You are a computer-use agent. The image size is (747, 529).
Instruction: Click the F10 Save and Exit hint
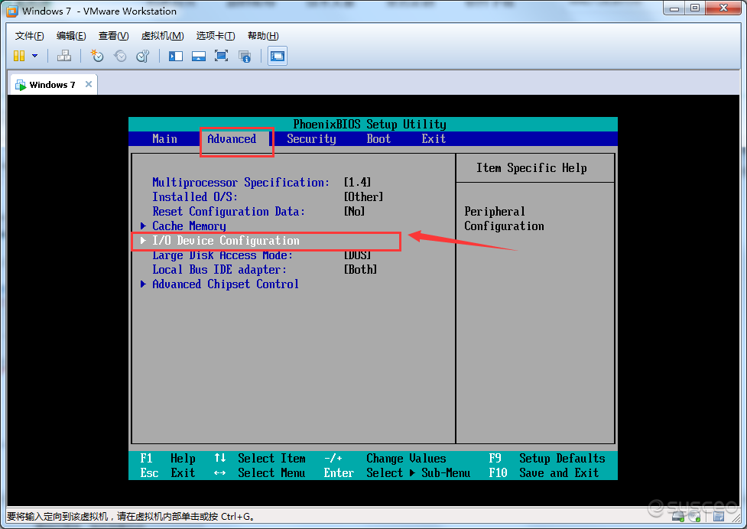[x=544, y=473]
